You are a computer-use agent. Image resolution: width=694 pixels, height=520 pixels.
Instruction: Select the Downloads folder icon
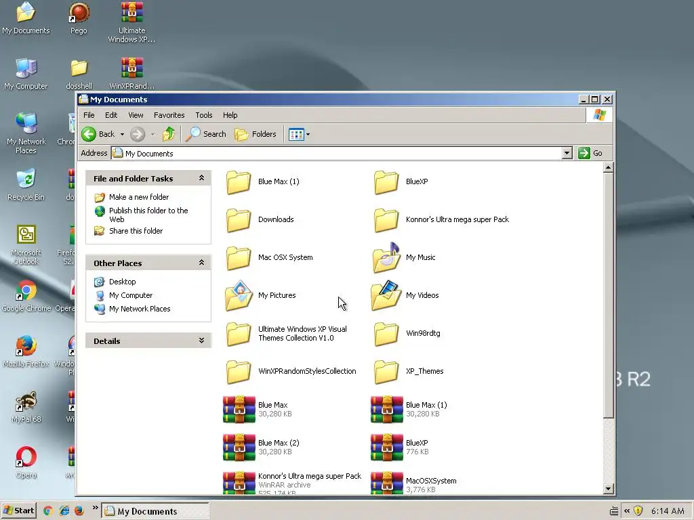(239, 220)
